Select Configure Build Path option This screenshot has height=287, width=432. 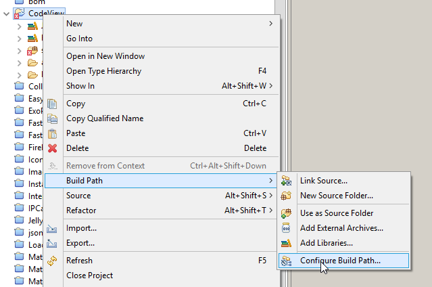pos(340,260)
